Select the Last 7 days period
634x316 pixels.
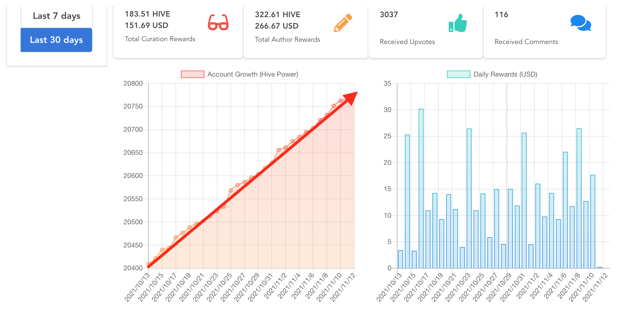57,16
